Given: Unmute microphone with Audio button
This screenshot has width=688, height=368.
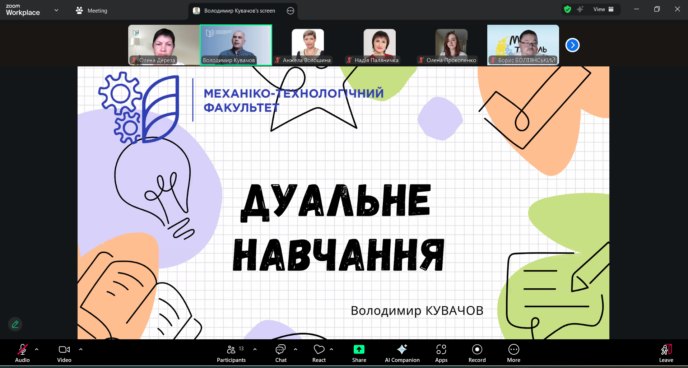Looking at the screenshot, I should (x=22, y=353).
